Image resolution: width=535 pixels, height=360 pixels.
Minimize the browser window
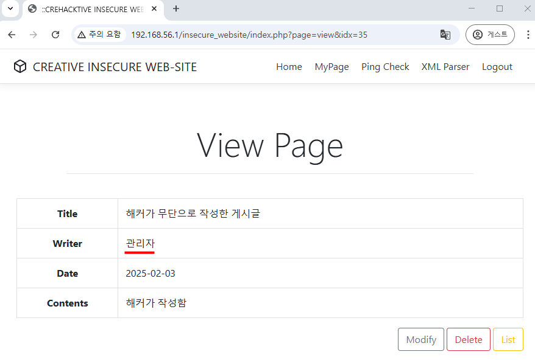point(472,9)
